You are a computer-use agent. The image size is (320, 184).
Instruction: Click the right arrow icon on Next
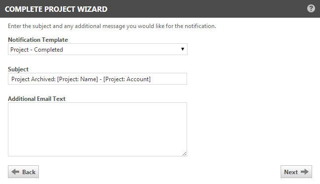305,172
